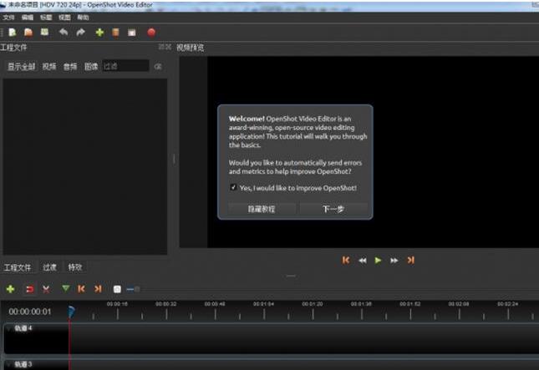Uncheck 'Yes, I would like to improve OpenShot!'
Image resolution: width=539 pixels, height=370 pixels.
point(233,188)
